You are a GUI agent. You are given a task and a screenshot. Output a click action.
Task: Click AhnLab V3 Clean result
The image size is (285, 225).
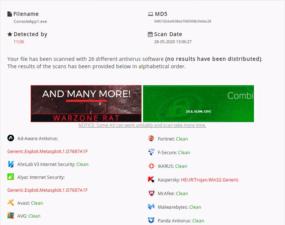tap(82, 164)
